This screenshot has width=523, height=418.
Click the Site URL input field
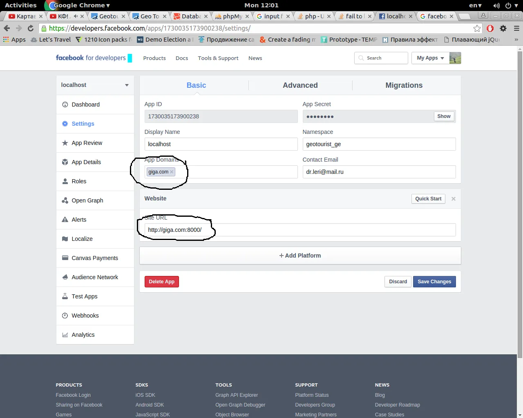coord(300,230)
